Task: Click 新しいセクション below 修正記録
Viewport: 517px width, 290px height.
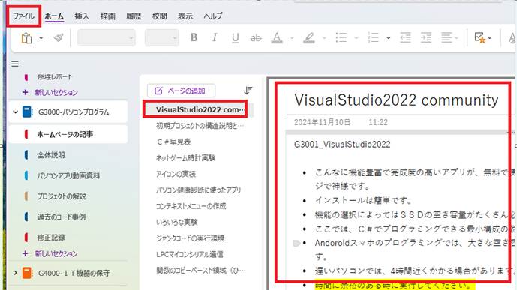Action: (x=56, y=253)
